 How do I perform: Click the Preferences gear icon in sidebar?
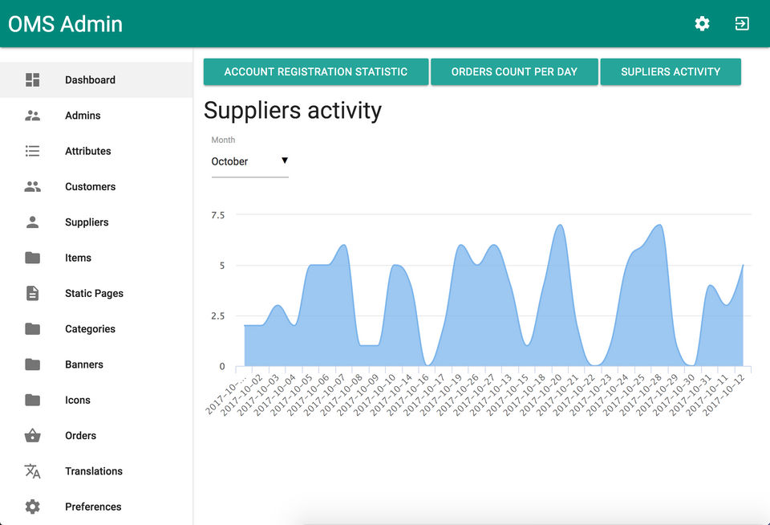click(x=32, y=507)
